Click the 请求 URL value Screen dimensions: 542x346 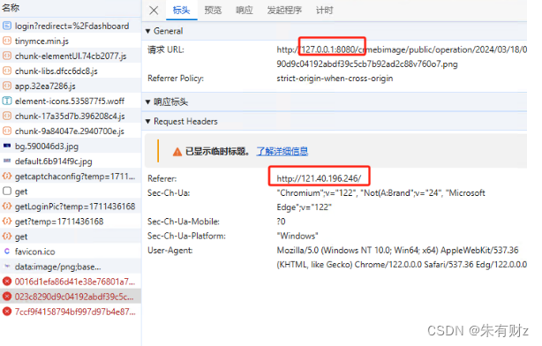[x=402, y=56]
